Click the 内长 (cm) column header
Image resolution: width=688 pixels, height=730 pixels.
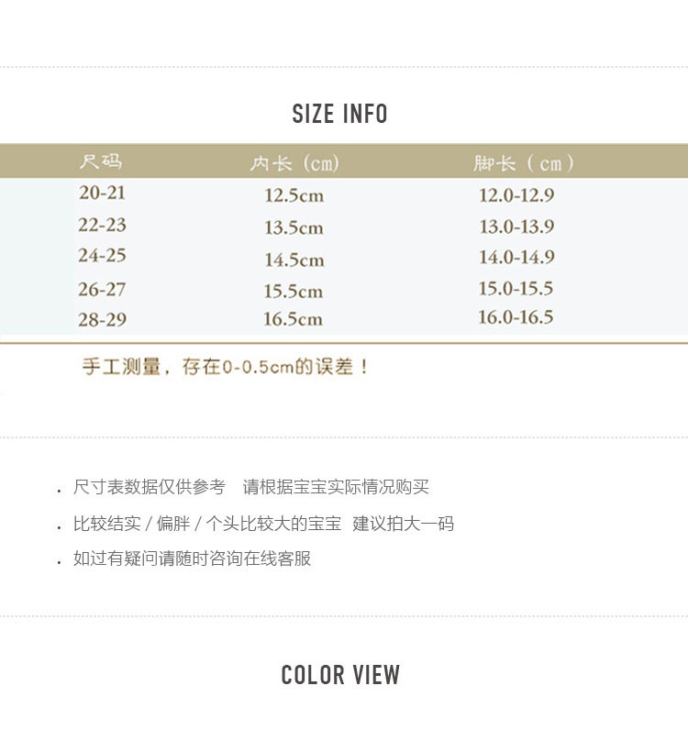coord(294,163)
